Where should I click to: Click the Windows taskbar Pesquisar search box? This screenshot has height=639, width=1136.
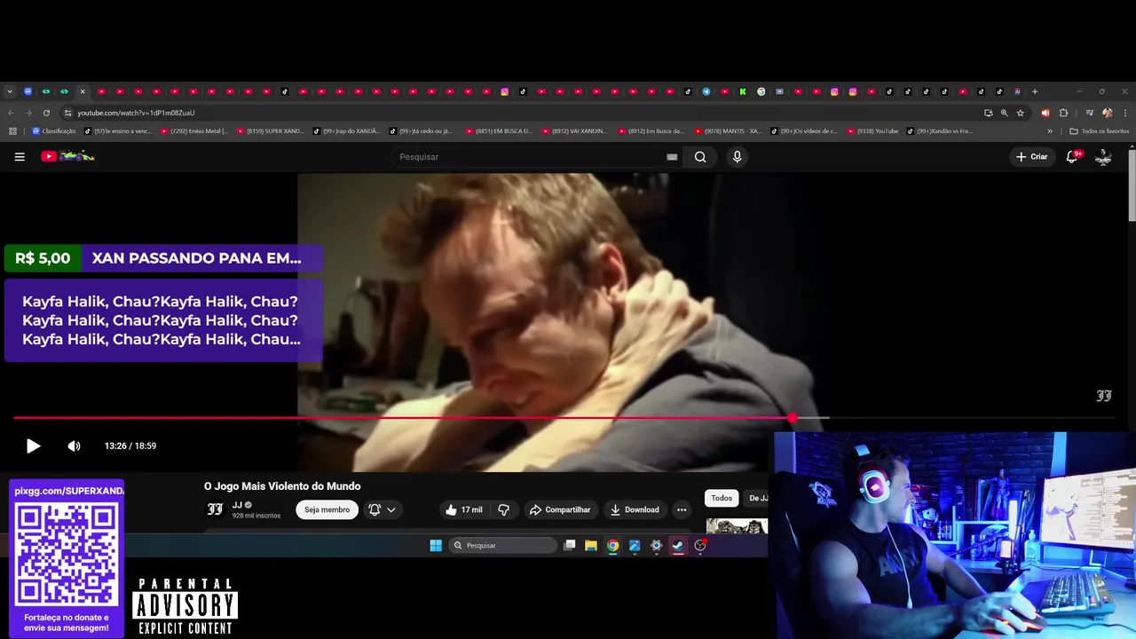[x=502, y=545]
